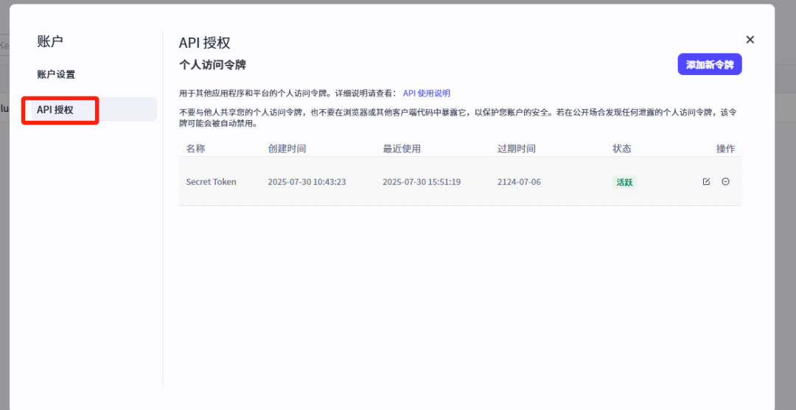Screen dimensions: 796x410
Task: Click the 操作 column header
Action: click(x=725, y=149)
